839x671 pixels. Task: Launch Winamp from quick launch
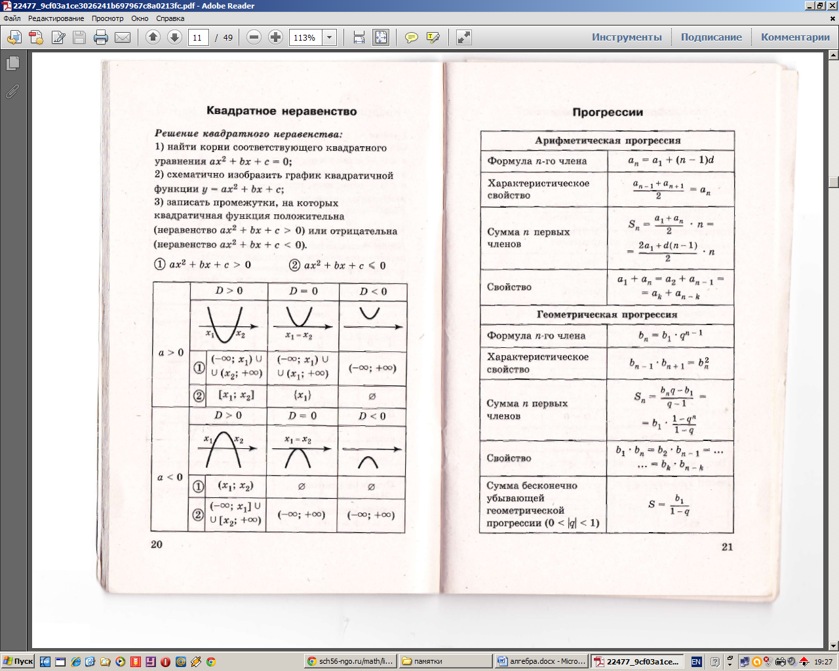click(x=195, y=662)
